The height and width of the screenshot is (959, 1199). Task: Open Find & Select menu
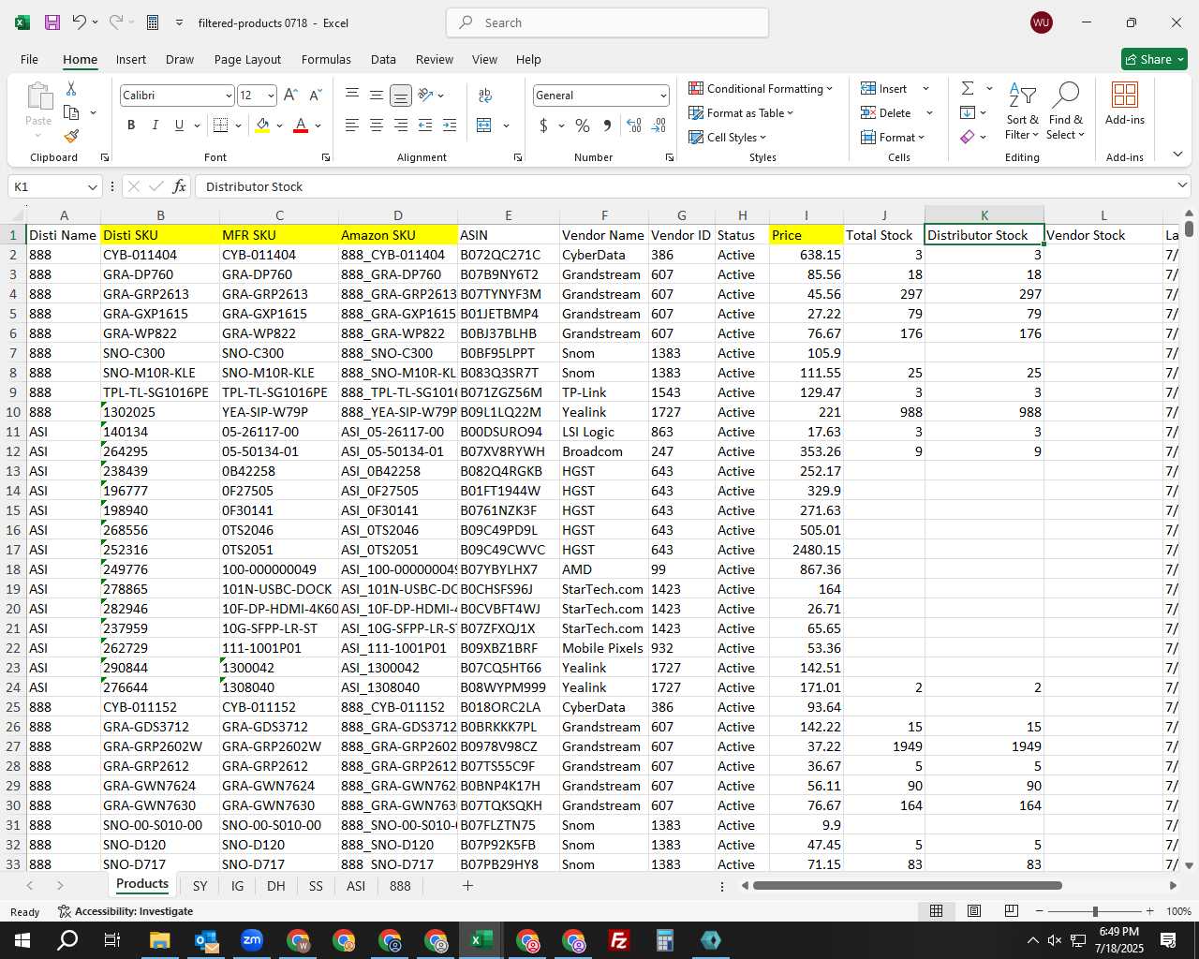pyautogui.click(x=1066, y=111)
